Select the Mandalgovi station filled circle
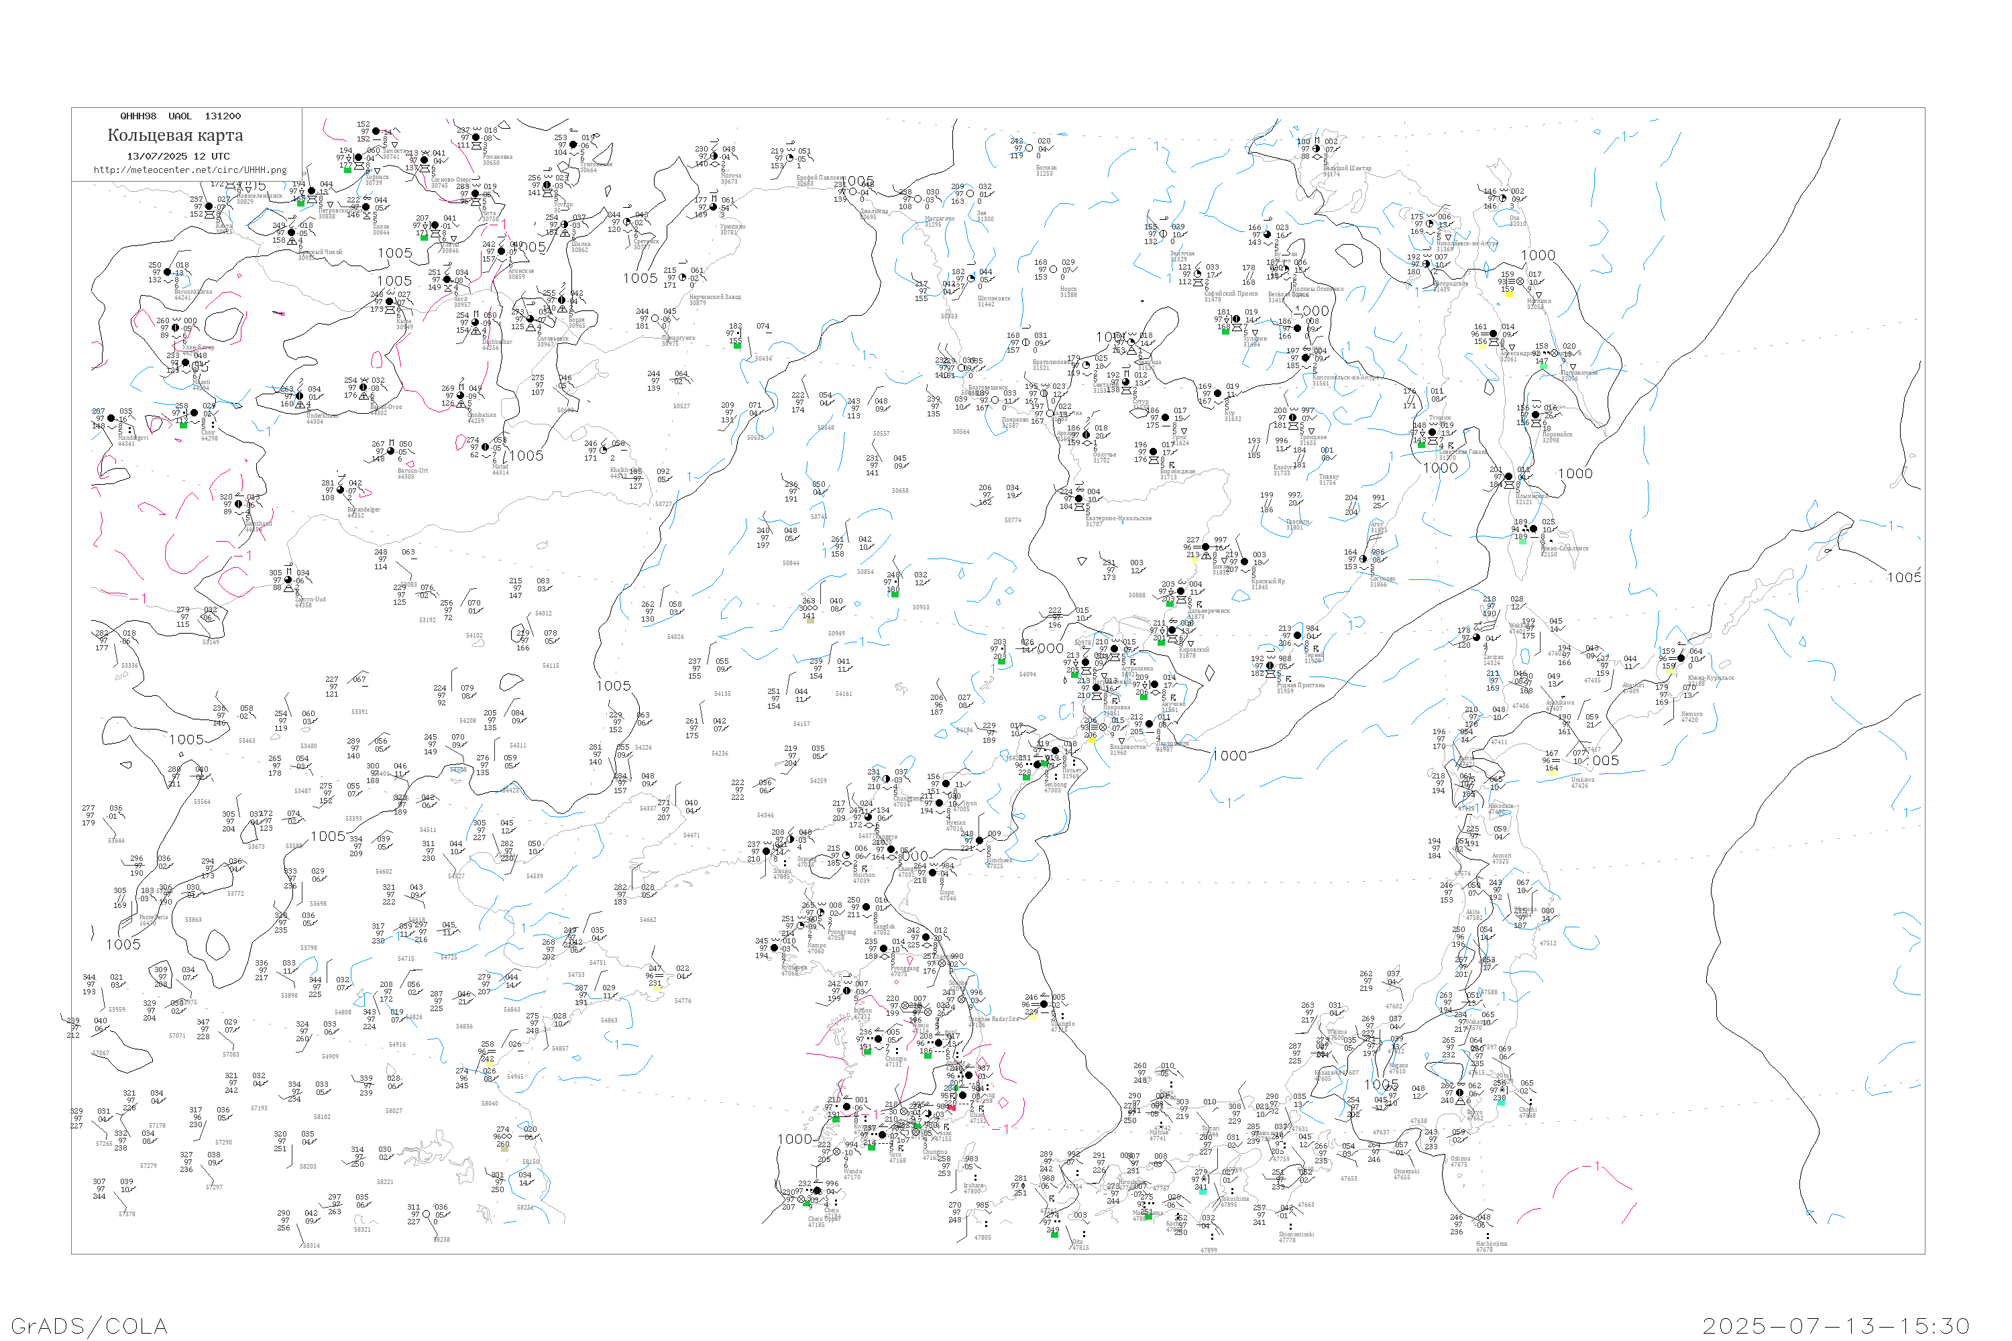Screen dimensions: 2012x1341 111,418
